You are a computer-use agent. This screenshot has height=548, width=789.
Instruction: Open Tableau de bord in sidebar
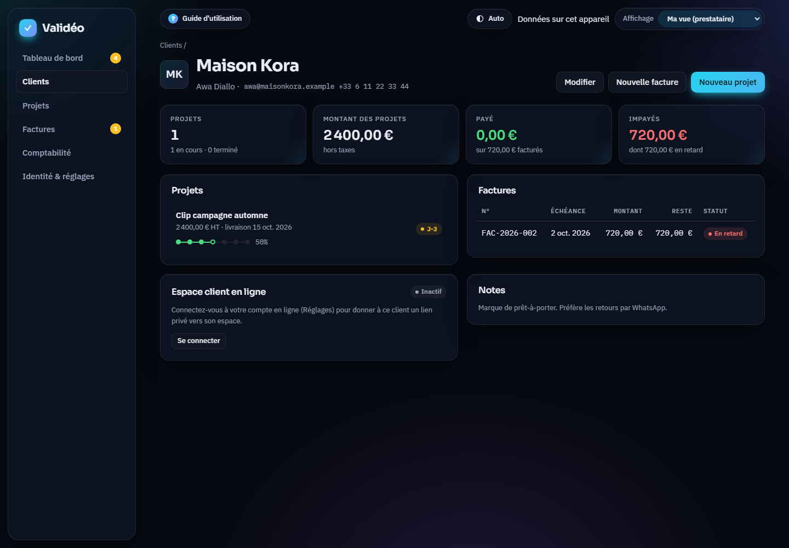(x=72, y=58)
